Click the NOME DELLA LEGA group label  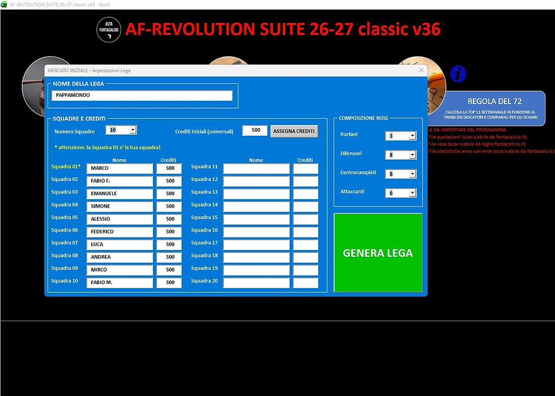(x=79, y=84)
